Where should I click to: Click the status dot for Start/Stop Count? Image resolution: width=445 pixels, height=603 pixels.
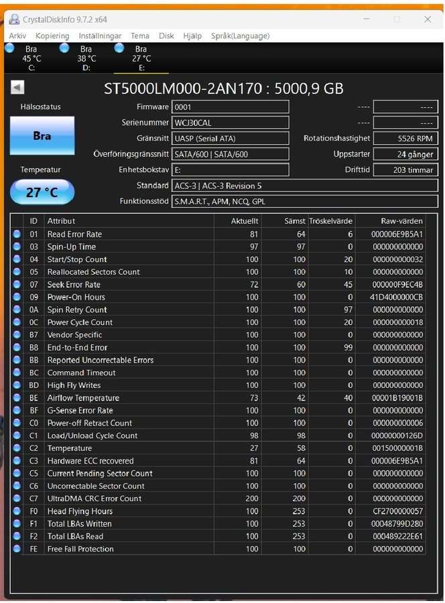tap(17, 259)
